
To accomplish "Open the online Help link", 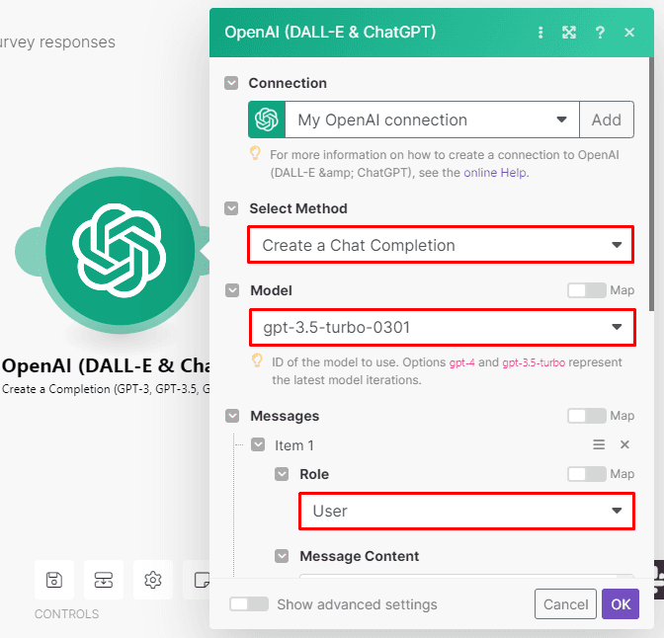I will 495,173.
